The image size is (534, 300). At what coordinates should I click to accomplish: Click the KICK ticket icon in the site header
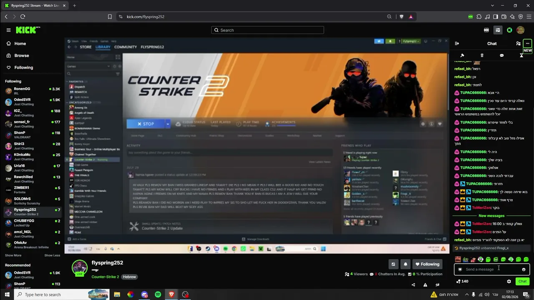486,30
